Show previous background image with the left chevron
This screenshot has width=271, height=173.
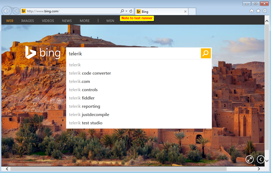pos(261,159)
